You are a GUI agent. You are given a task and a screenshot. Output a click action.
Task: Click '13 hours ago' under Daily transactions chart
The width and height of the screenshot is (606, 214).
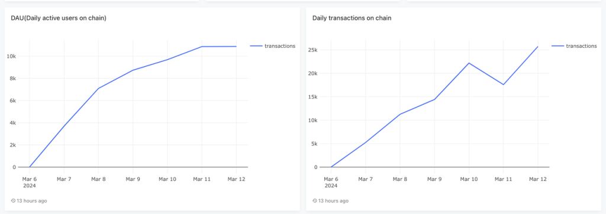(x=333, y=201)
